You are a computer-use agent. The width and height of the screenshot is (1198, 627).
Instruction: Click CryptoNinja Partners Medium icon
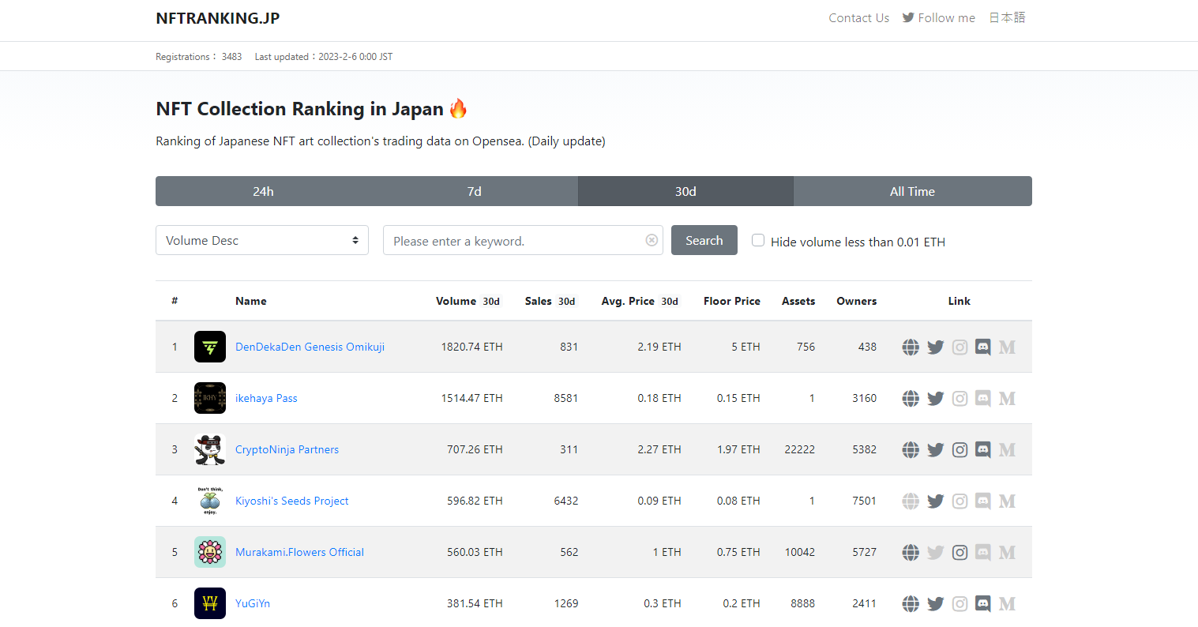coord(1007,449)
